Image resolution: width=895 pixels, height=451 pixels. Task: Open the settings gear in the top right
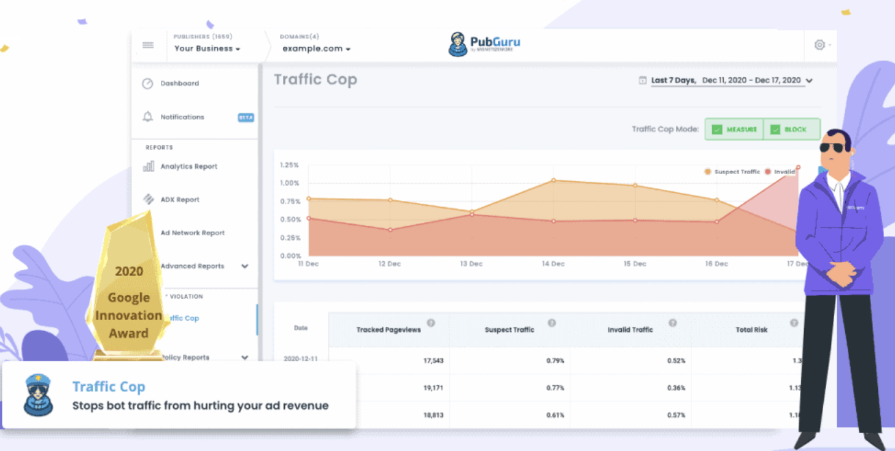coord(820,45)
